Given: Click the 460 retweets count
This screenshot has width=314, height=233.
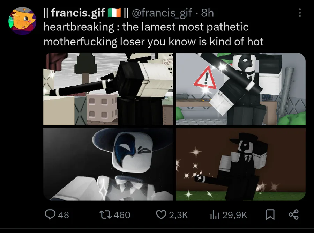Looking at the screenshot, I should (x=122, y=215).
